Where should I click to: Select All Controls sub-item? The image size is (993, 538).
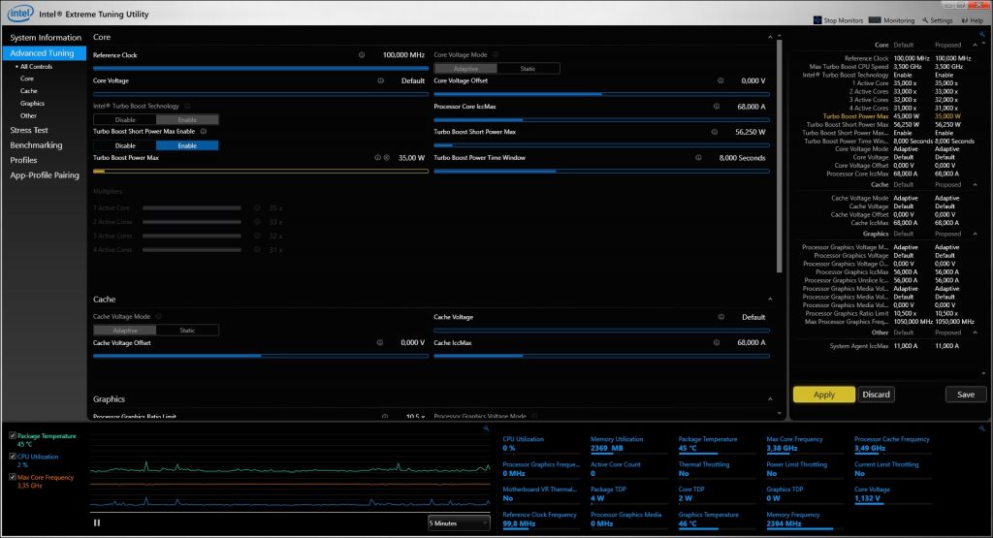36,67
